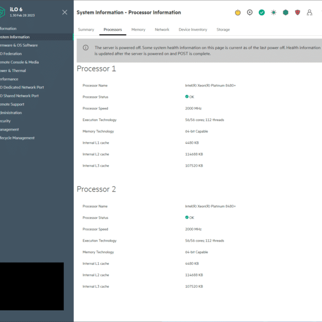Click Processor 2 L3 cache 107520 KB
The image size is (322, 322).
(194, 286)
